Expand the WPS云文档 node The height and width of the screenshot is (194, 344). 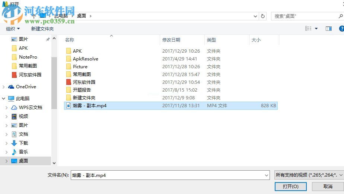(x=6, y=108)
